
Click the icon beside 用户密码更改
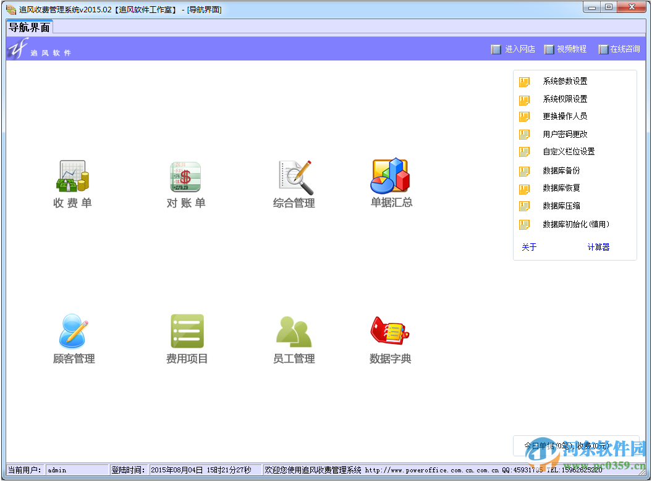[524, 135]
